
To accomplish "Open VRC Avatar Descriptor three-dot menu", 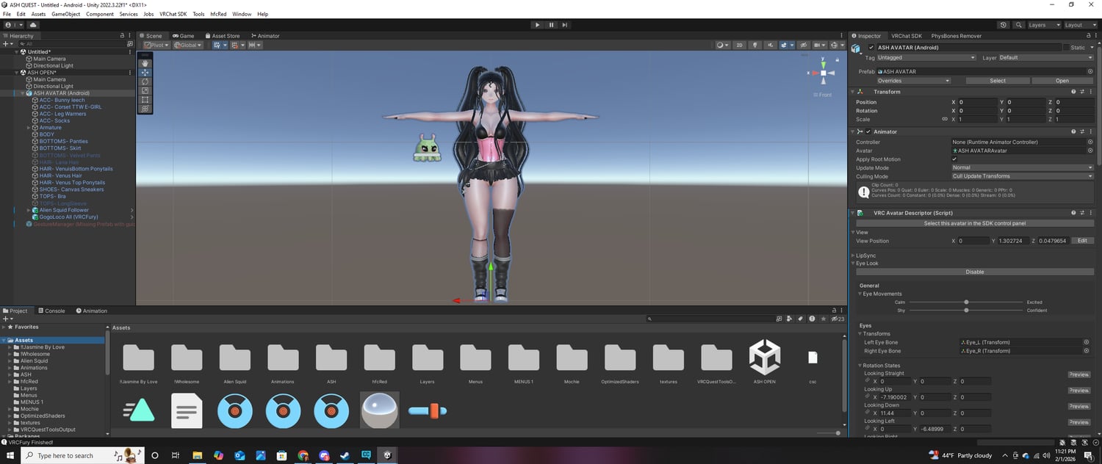I will 1091,213.
